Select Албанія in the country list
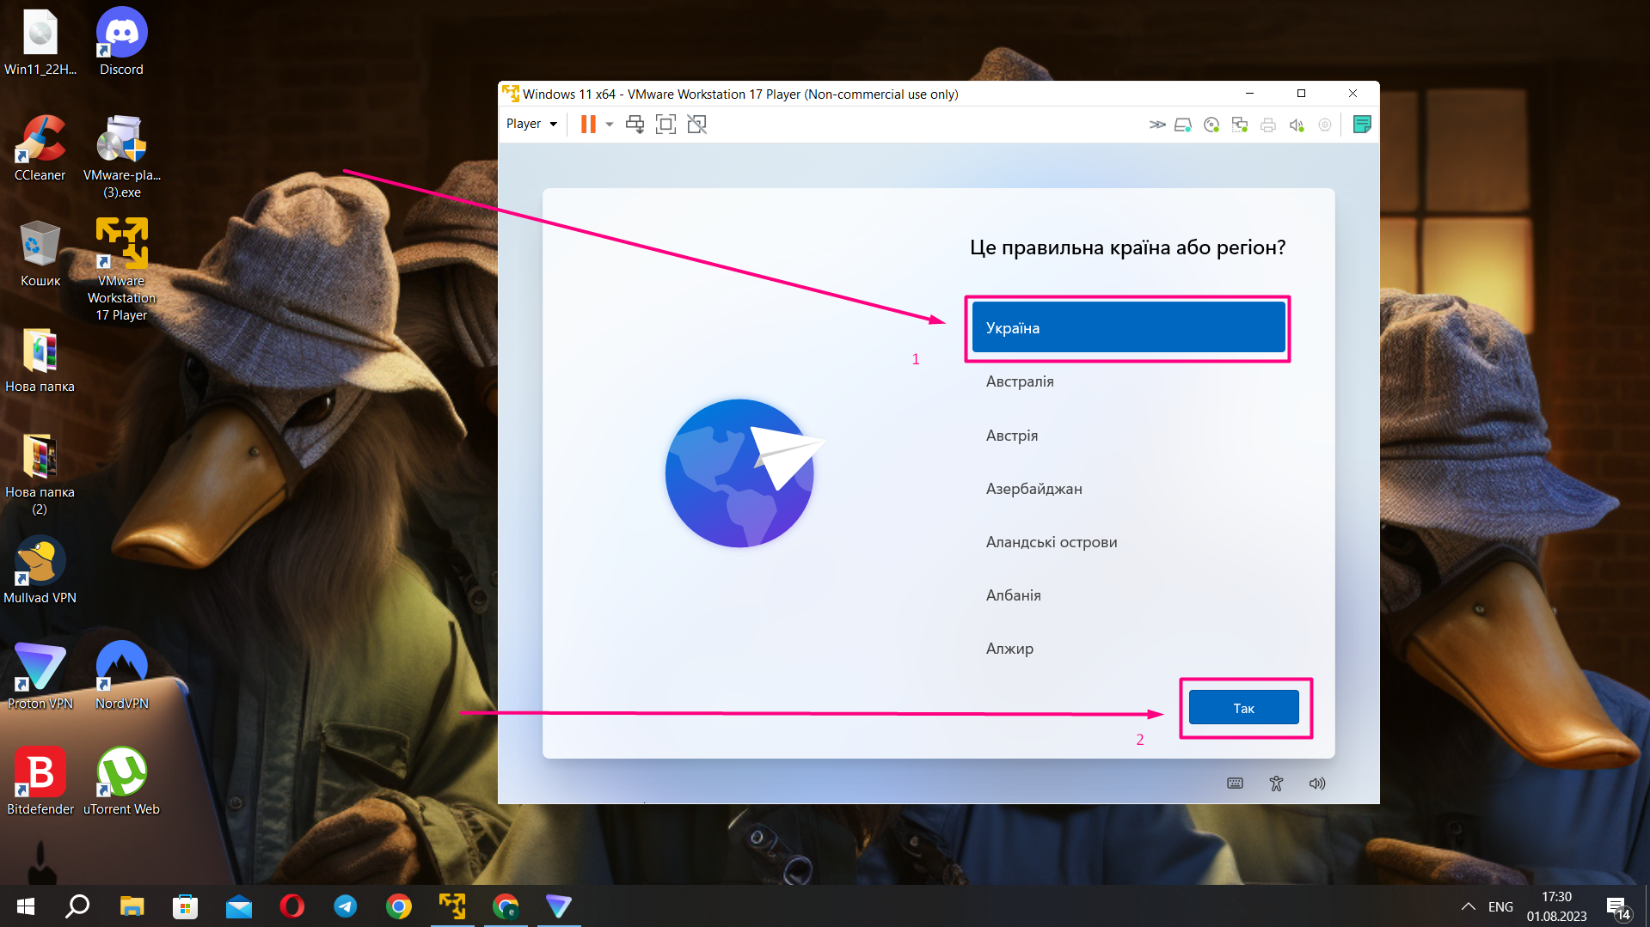Viewport: 1650px width, 927px height. [x=1128, y=595]
